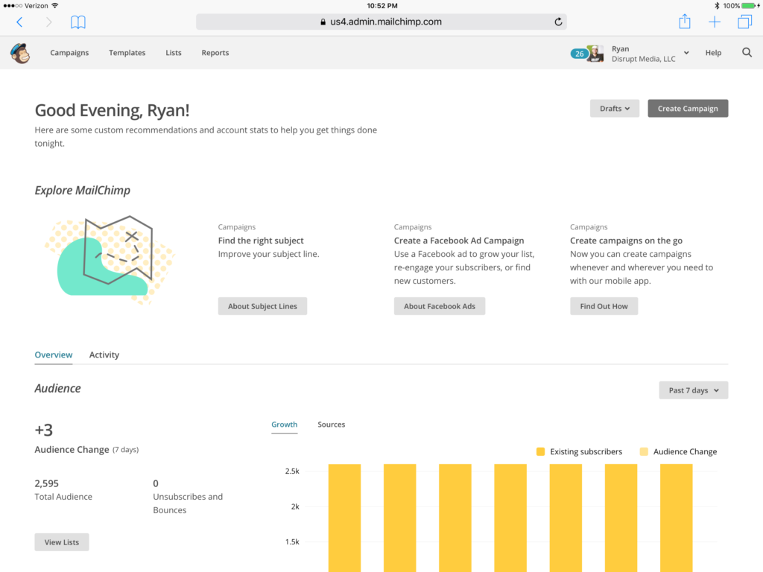Open the Safari bookmarks book icon

tap(77, 22)
